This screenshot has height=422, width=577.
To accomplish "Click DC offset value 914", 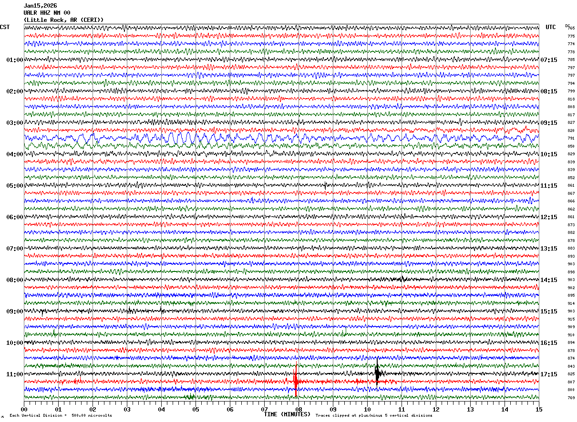I will [x=571, y=303].
